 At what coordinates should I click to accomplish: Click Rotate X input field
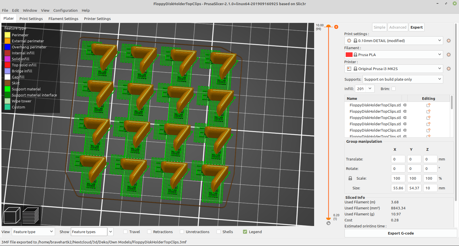(x=398, y=168)
